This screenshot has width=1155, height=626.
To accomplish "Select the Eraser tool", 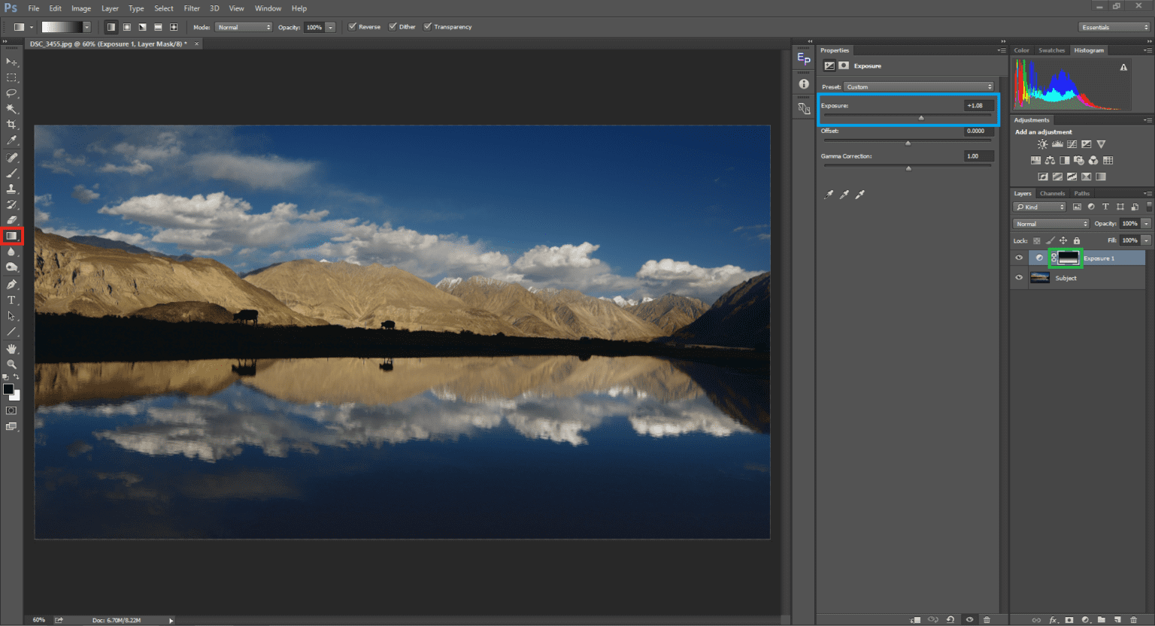I will [x=11, y=220].
